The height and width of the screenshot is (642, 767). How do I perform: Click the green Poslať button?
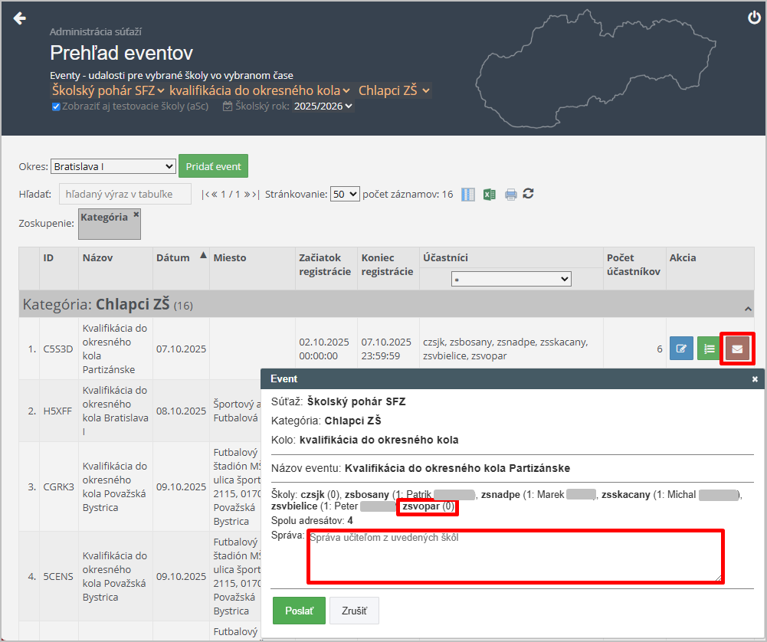coord(299,611)
